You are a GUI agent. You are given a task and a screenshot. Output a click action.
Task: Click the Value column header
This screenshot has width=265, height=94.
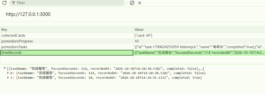[x=199, y=30]
